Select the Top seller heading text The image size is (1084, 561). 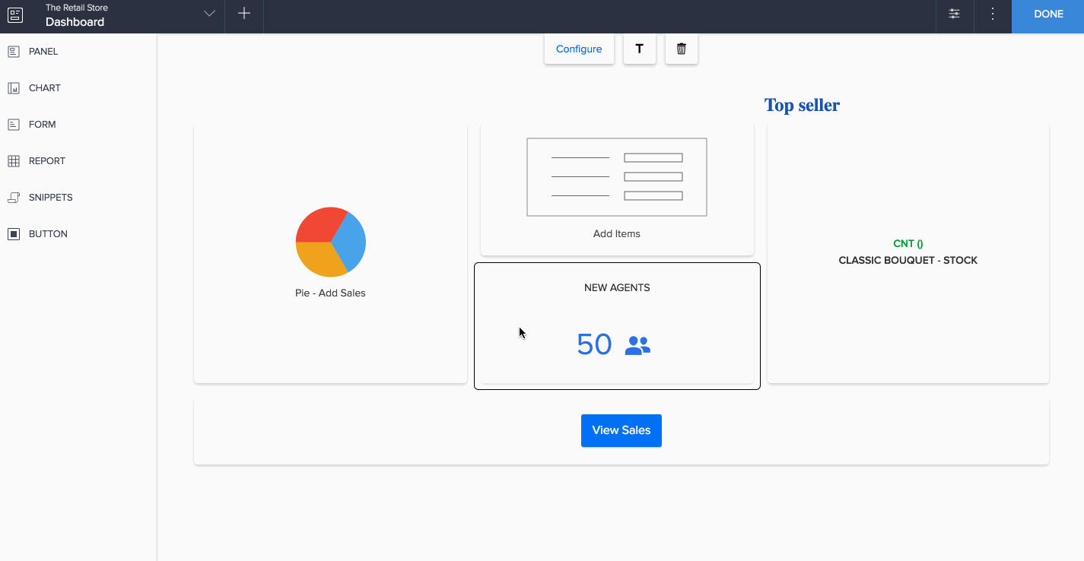tap(802, 106)
